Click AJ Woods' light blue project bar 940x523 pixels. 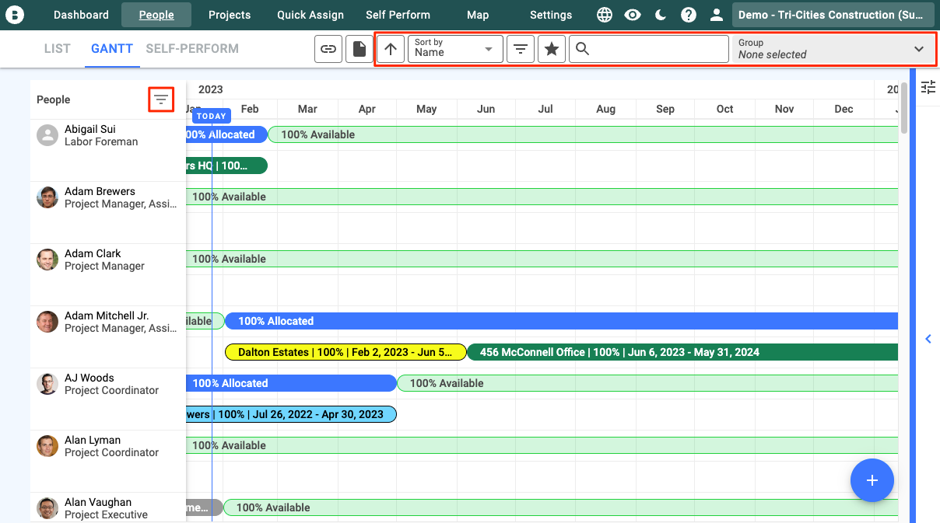coord(292,414)
